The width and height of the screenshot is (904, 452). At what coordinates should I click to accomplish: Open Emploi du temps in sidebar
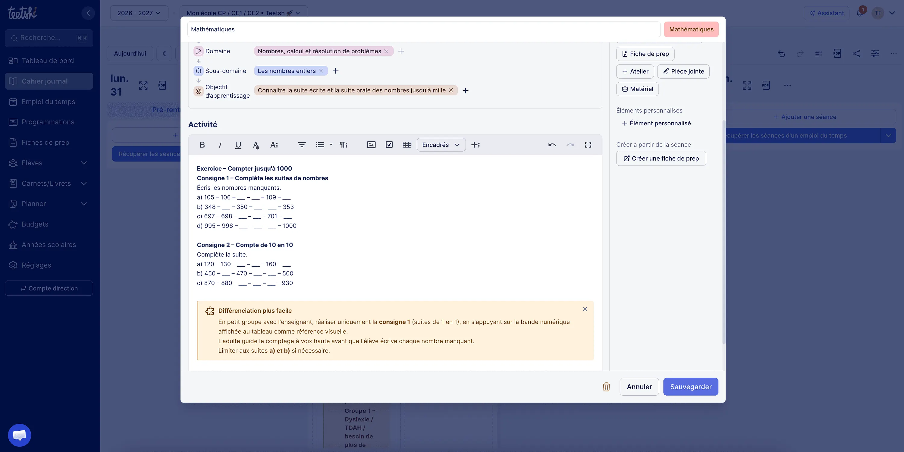[49, 102]
